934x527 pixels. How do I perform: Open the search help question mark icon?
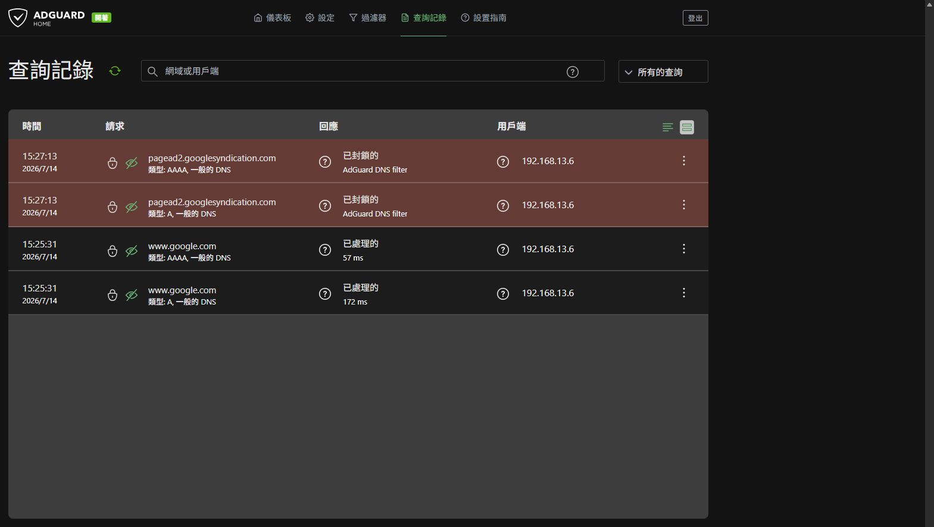pyautogui.click(x=573, y=71)
